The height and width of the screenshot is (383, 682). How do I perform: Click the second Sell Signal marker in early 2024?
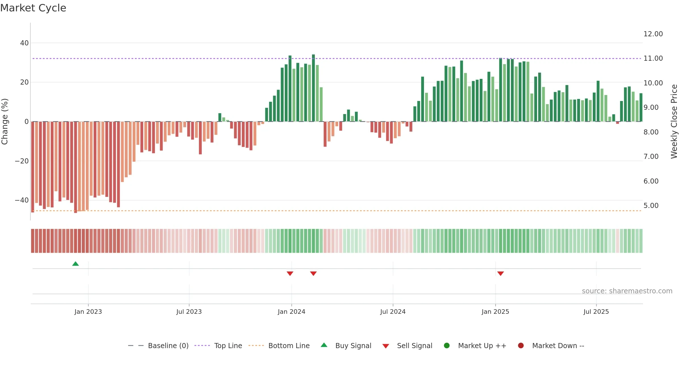(313, 273)
